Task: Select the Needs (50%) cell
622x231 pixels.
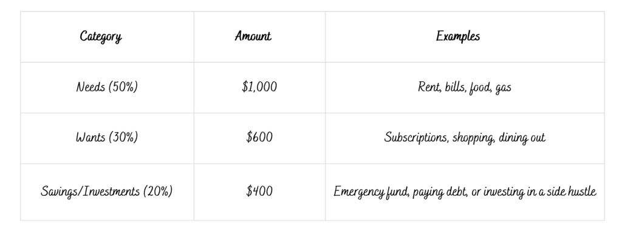Action: 107,87
